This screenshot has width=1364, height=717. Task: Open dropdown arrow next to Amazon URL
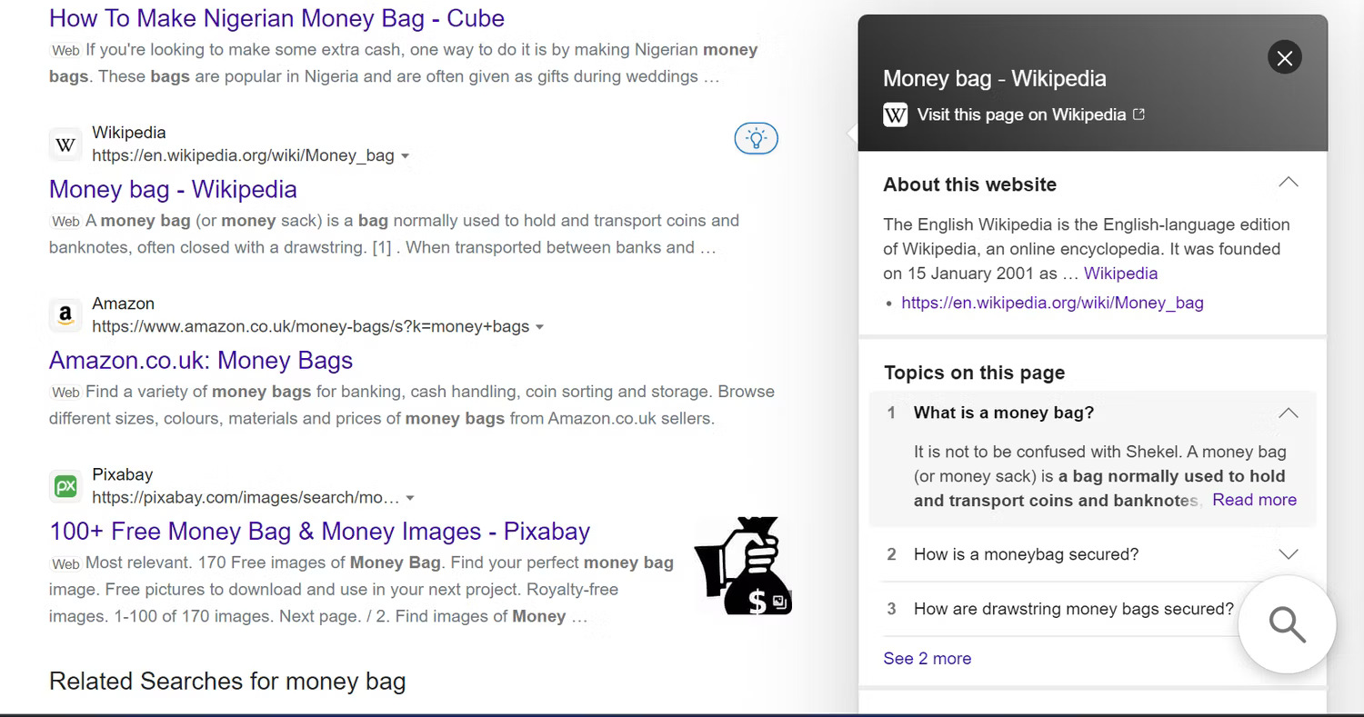[x=539, y=327]
